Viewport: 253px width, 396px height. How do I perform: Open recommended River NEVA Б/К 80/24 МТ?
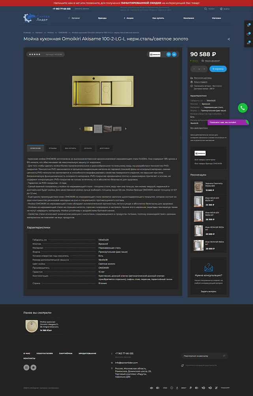(x=208, y=201)
